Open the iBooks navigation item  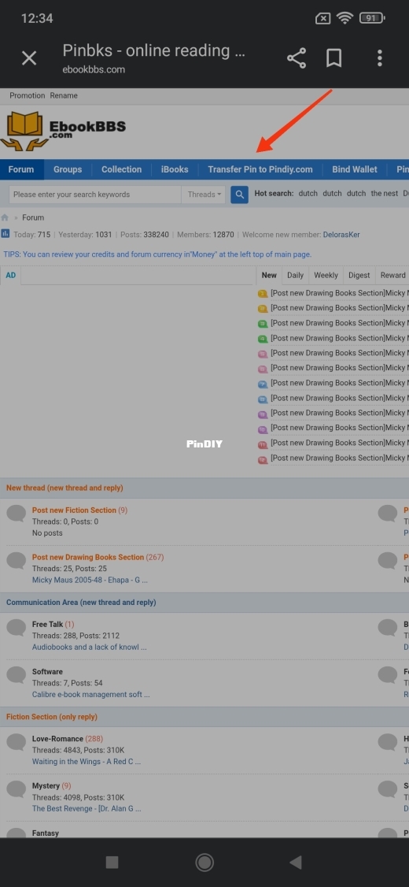(175, 169)
